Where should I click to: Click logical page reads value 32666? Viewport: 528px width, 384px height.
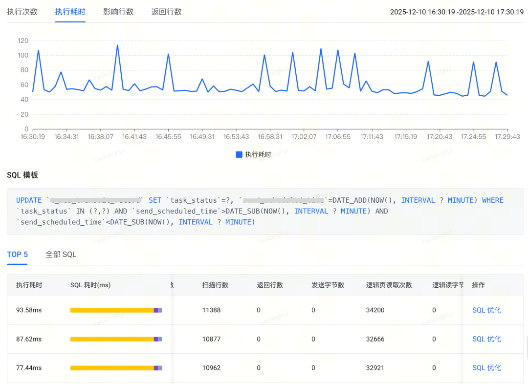(x=375, y=339)
